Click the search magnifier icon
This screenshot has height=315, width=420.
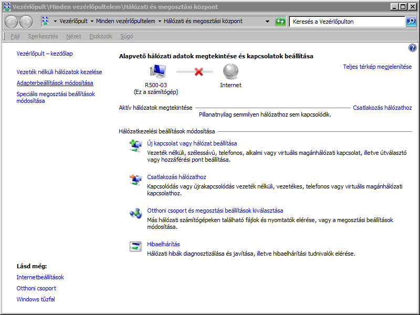pyautogui.click(x=411, y=22)
